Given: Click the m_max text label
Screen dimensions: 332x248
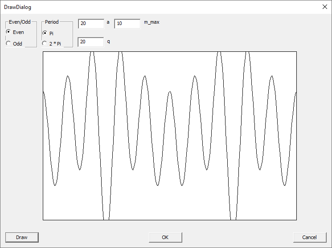Looking at the screenshot, I should (x=152, y=22).
